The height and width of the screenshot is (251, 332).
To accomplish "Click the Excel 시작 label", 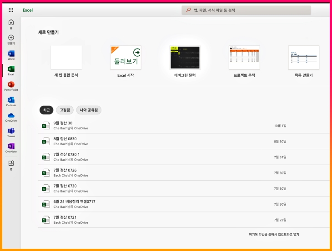I will 126,75.
